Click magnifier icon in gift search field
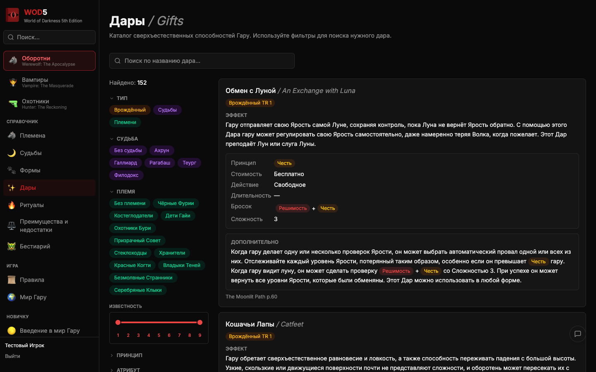596x372 pixels. [x=118, y=61]
